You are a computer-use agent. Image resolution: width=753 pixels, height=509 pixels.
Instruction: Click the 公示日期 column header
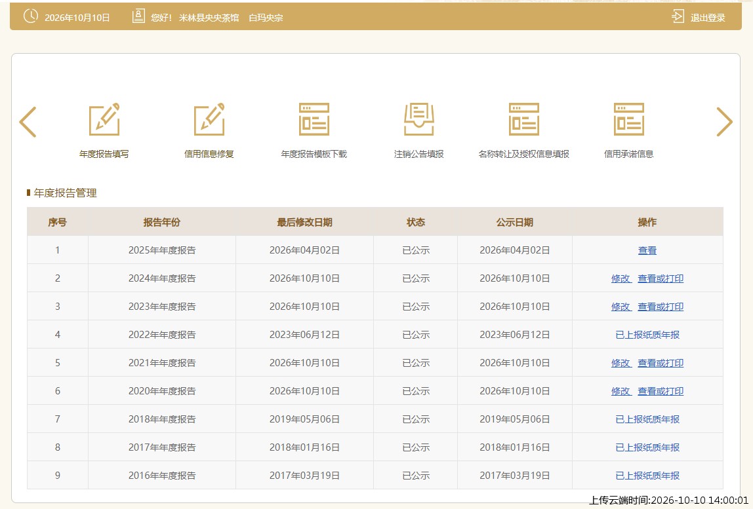click(x=515, y=222)
